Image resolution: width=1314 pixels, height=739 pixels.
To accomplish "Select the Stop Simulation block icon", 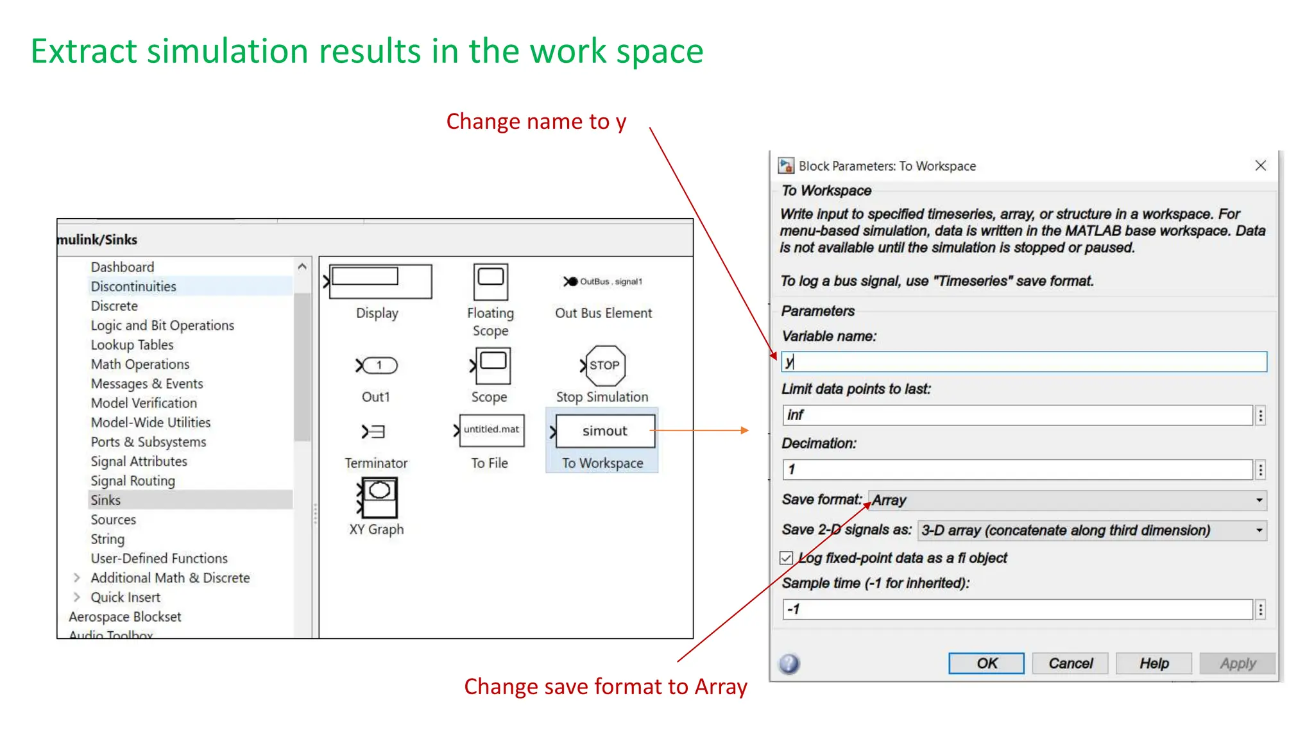I will [x=603, y=366].
